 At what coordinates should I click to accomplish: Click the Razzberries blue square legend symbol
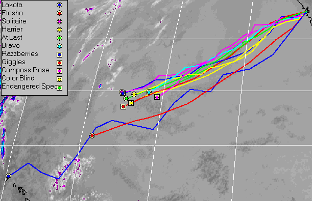coord(59,54)
